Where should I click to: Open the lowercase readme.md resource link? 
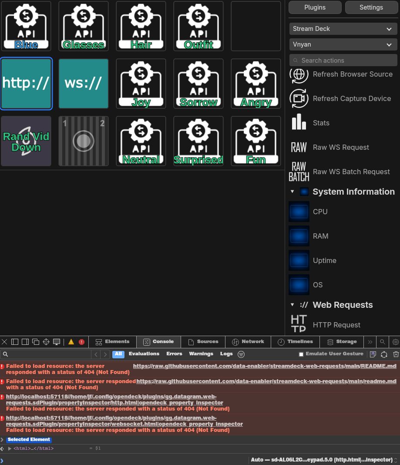pos(266,381)
